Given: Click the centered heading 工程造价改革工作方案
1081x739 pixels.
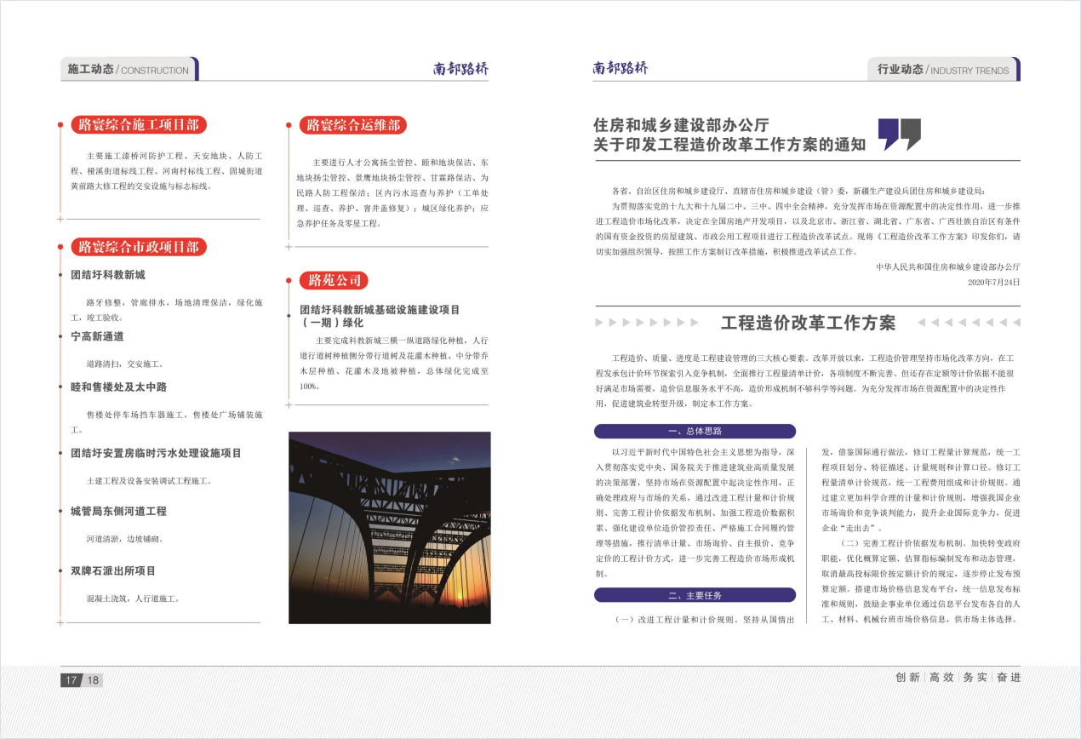Looking at the screenshot, I should [x=808, y=323].
